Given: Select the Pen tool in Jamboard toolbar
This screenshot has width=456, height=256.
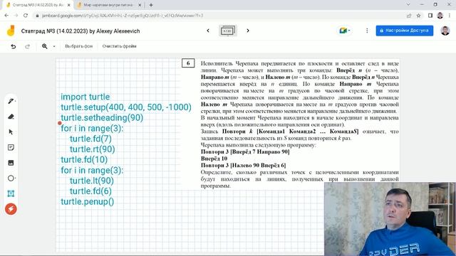Looking at the screenshot, I should 11,101.
